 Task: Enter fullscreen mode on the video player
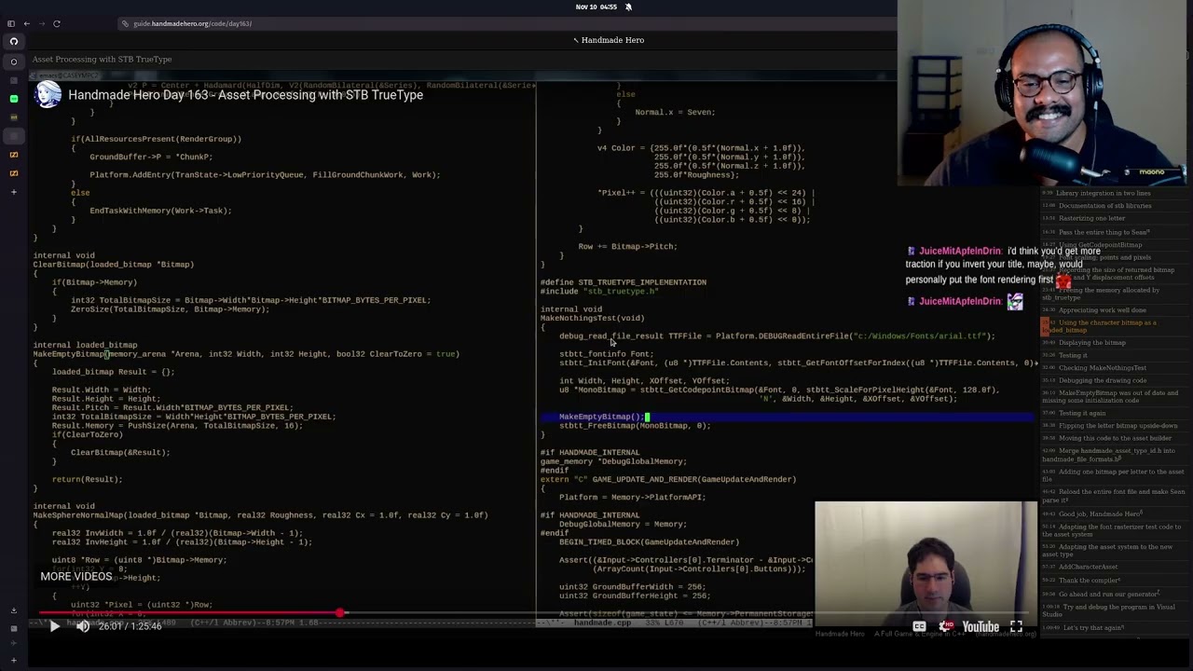click(1016, 627)
